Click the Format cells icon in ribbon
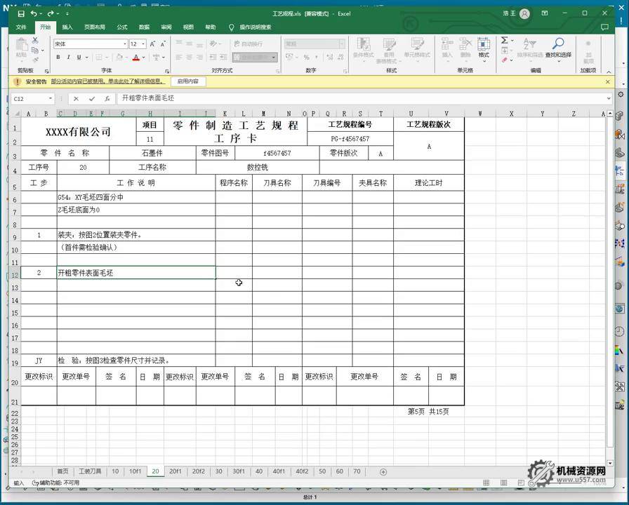The width and height of the screenshot is (629, 505). (484, 46)
